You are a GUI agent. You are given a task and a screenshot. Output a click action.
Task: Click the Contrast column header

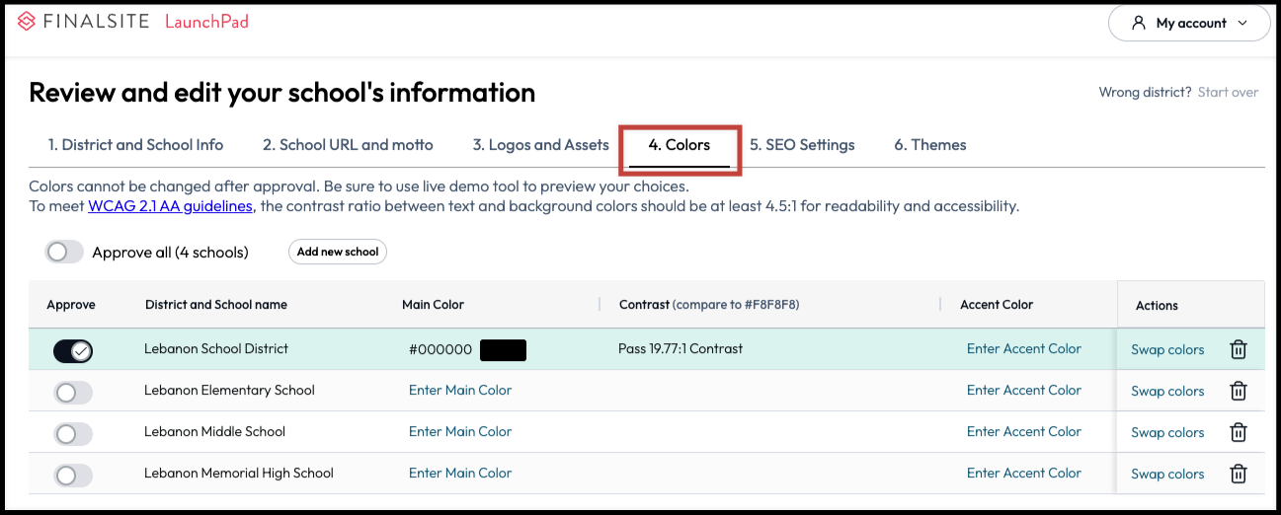pos(709,305)
